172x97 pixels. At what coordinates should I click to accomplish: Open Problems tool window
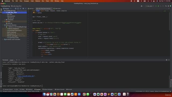[29, 89]
